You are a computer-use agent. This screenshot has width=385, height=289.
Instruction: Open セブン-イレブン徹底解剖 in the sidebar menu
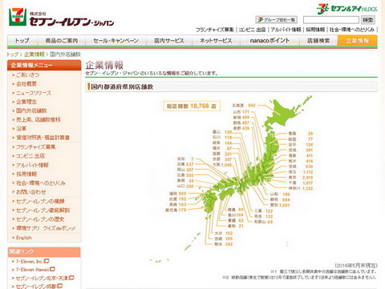point(43,211)
